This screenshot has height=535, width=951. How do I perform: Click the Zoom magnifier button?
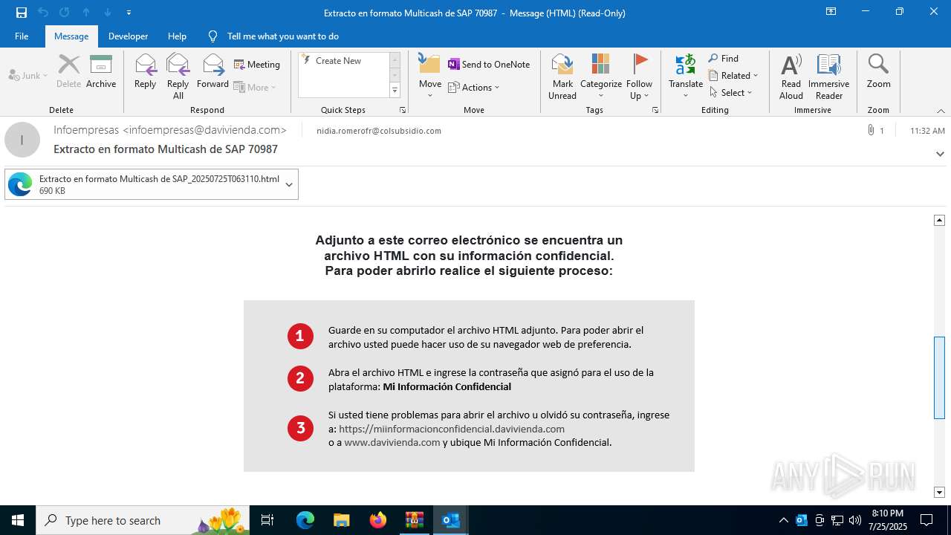coord(878,71)
